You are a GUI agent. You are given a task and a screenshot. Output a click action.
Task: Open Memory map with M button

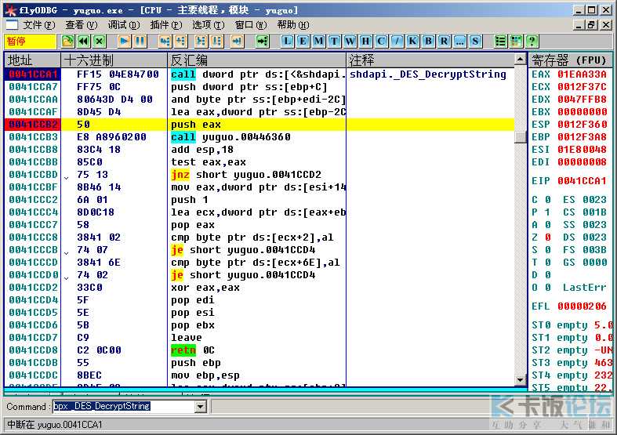[x=319, y=42]
